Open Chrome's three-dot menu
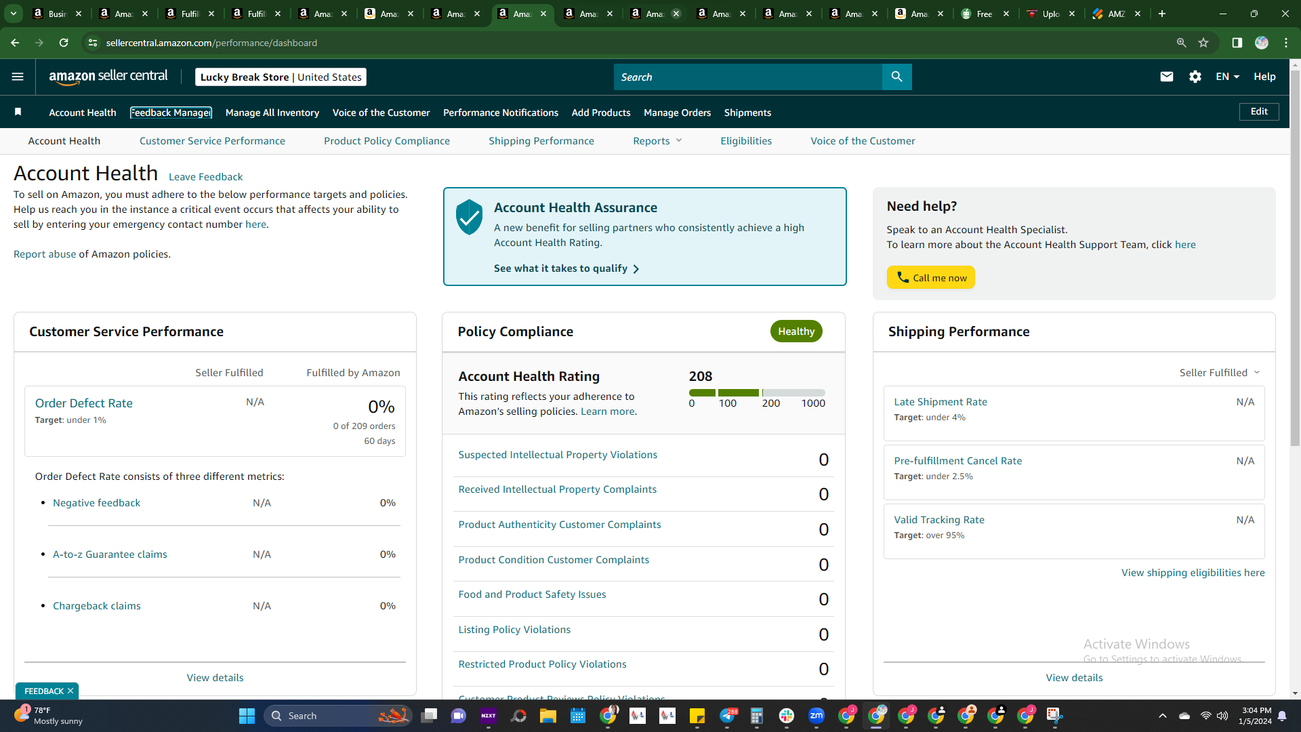 pos(1286,43)
